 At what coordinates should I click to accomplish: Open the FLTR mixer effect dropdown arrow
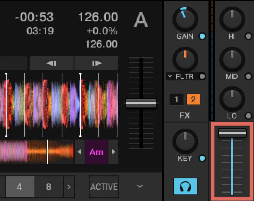pos(170,76)
